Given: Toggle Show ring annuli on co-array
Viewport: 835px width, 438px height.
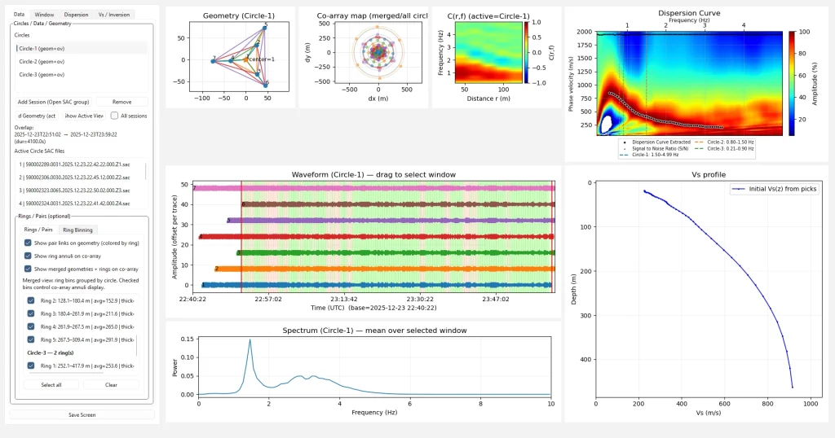Looking at the screenshot, I should pyautogui.click(x=29, y=256).
